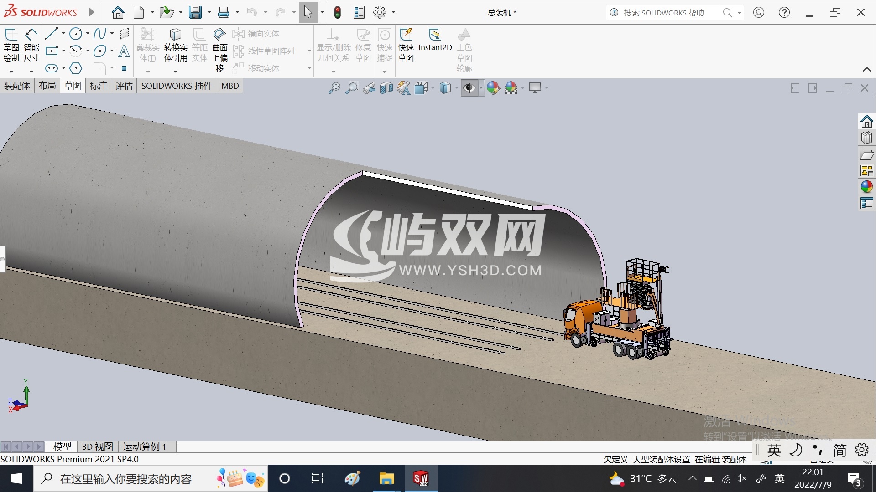Click the Print icon
Viewport: 876px width, 492px height.
pyautogui.click(x=224, y=12)
